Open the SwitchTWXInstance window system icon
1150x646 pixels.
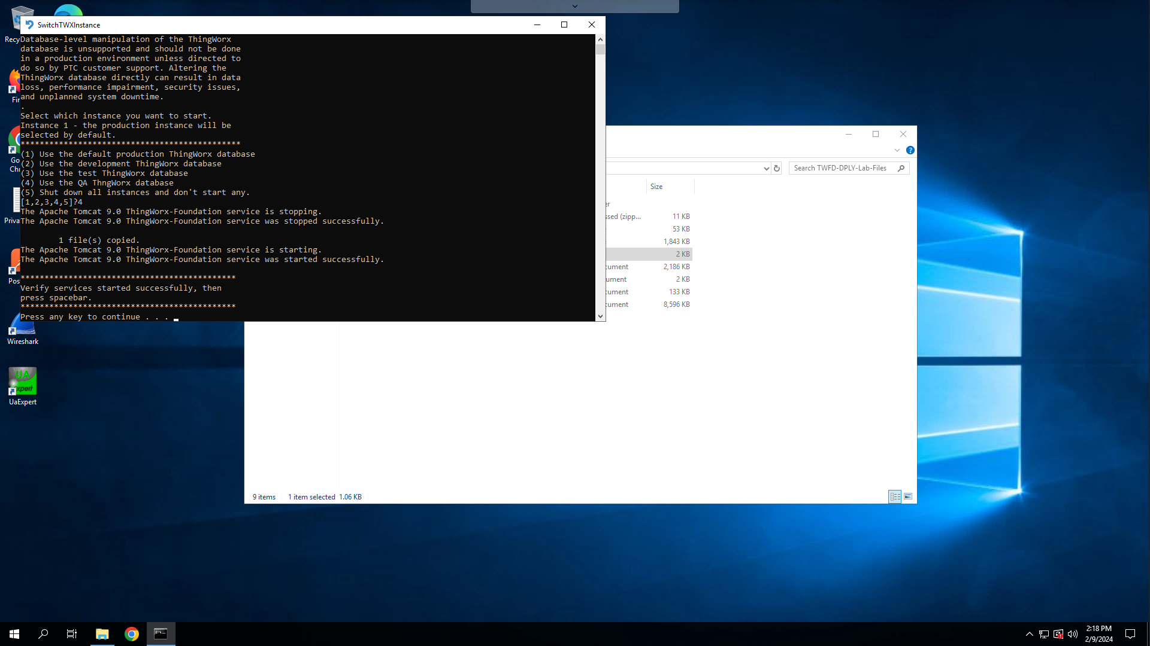29,25
